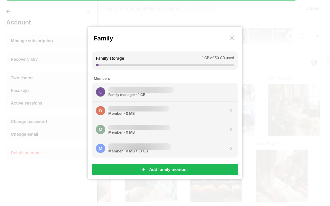This screenshot has height=206, width=330.
Task: Click the purple E avatar of the family manager
Action: tap(101, 92)
